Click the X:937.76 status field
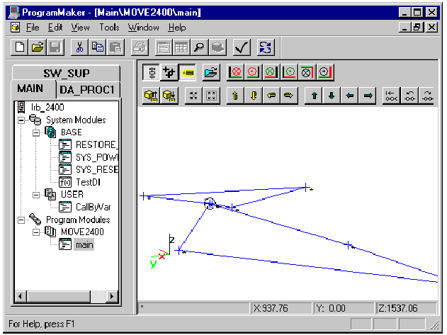 tap(281, 309)
